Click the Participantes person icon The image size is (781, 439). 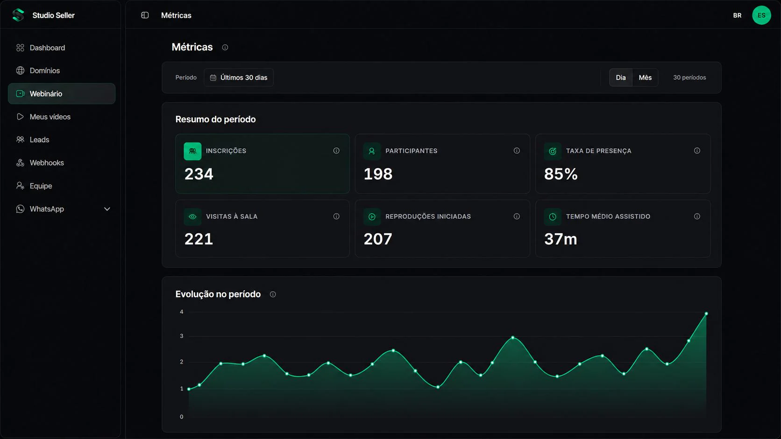[x=372, y=151]
